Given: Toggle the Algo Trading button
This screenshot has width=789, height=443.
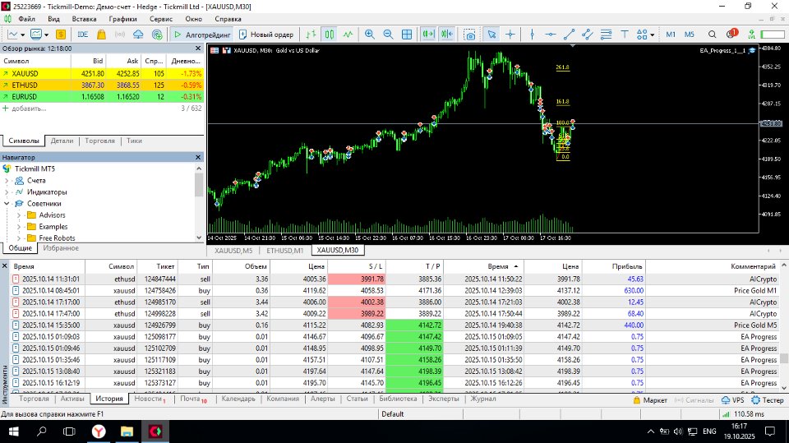Looking at the screenshot, I should pos(202,35).
